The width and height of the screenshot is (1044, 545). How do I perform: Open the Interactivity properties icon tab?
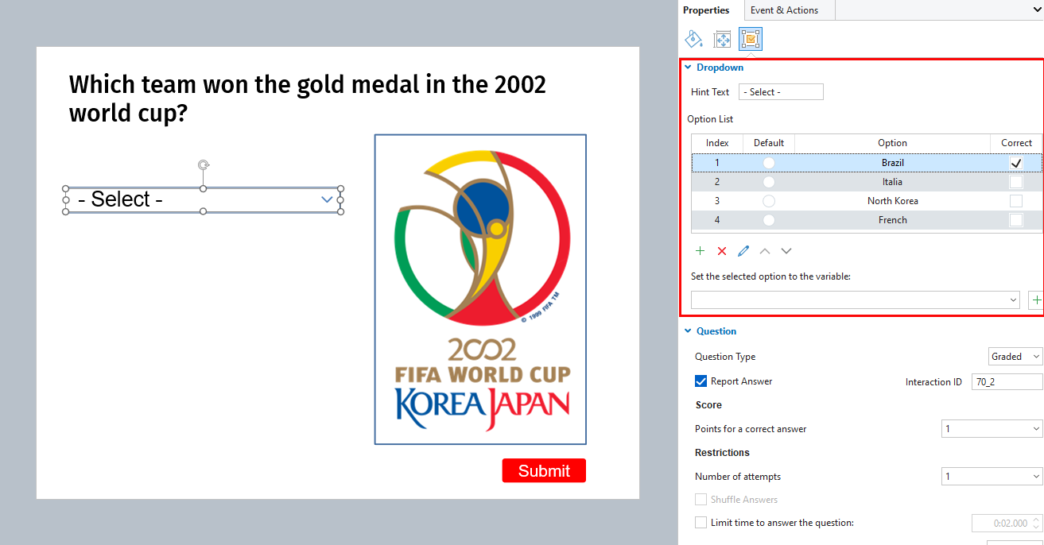[751, 39]
